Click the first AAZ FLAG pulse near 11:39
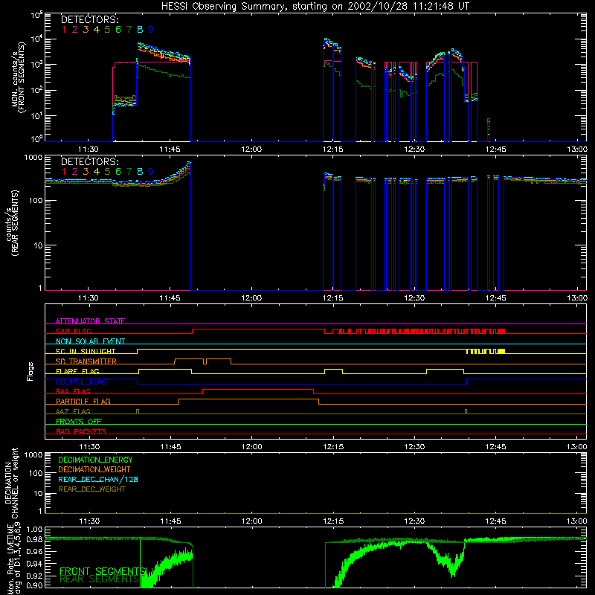595x595 pixels. tap(138, 411)
